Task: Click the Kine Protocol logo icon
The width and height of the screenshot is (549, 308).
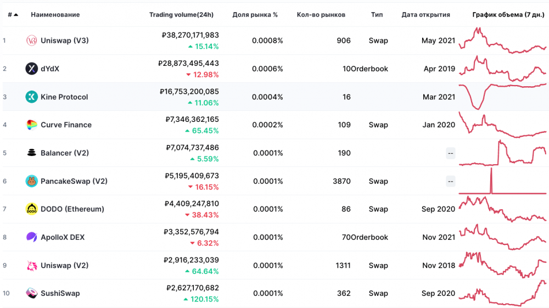Action: click(31, 97)
